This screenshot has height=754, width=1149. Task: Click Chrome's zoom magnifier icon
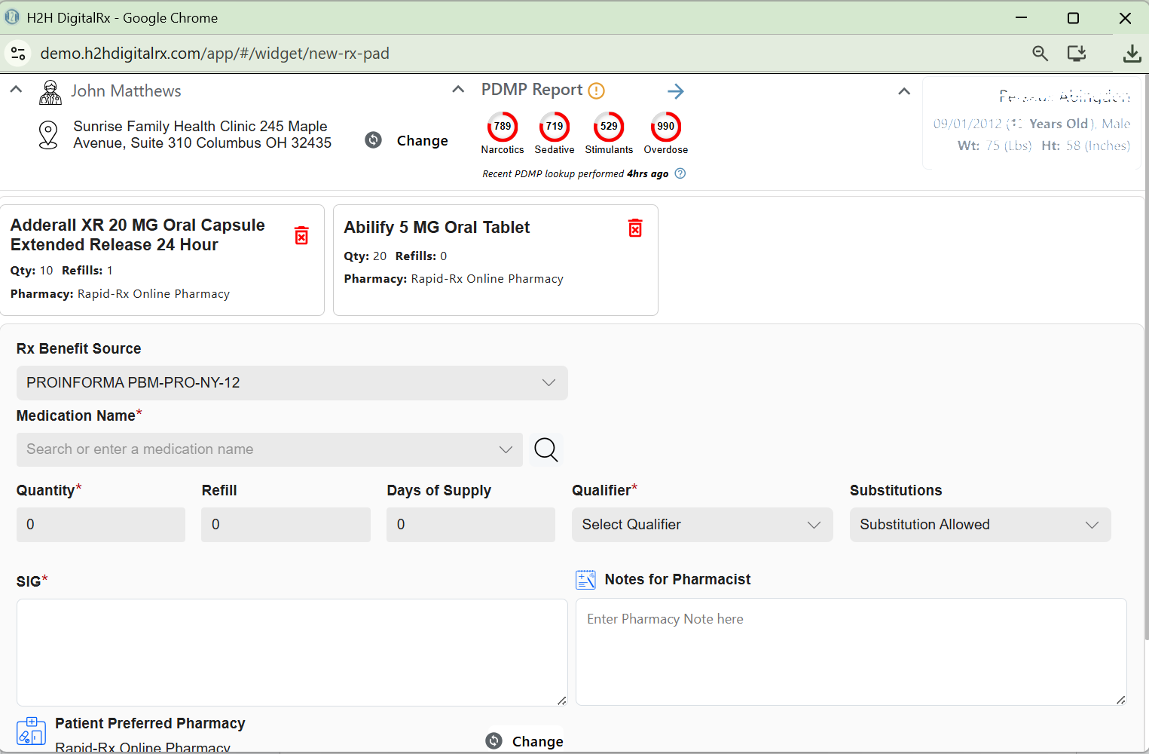1040,53
